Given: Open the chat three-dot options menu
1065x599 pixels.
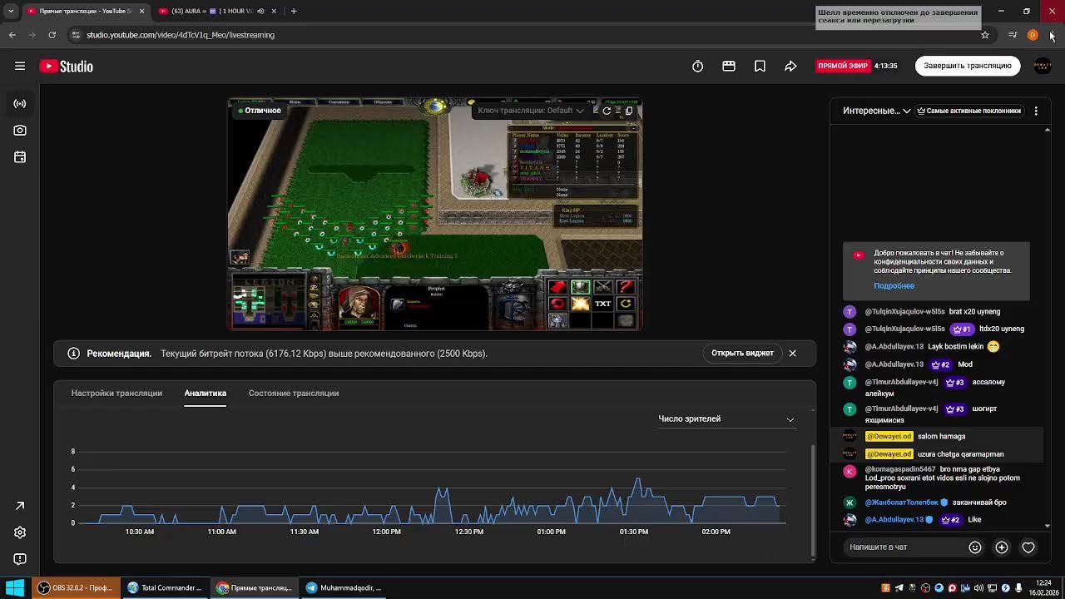Looking at the screenshot, I should pos(1036,111).
